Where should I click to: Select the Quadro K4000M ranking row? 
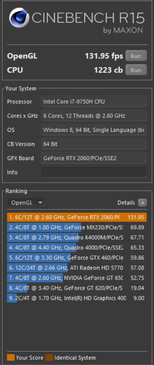pyautogui.click(x=77, y=237)
